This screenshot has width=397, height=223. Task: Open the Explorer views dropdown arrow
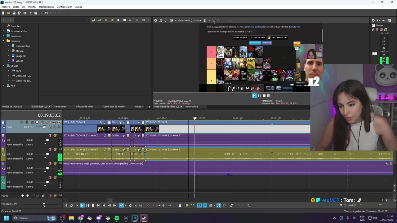(x=148, y=20)
